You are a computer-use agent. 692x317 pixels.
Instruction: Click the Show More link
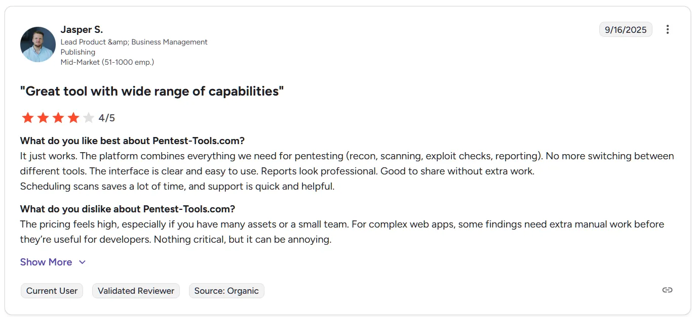[46, 262]
